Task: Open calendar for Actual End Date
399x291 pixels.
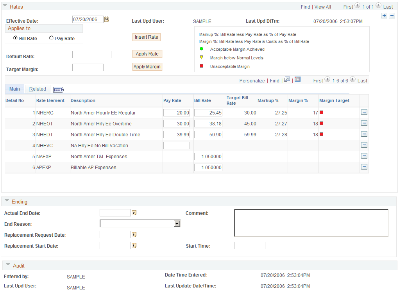Action: (x=134, y=212)
